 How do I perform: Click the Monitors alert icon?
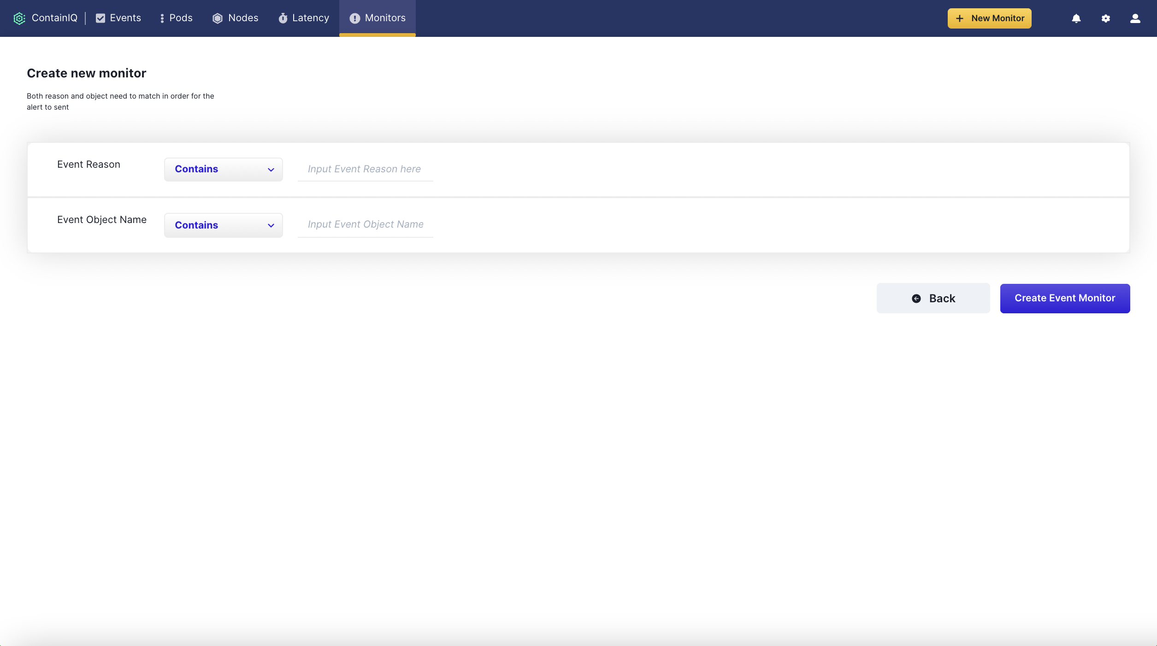point(354,18)
